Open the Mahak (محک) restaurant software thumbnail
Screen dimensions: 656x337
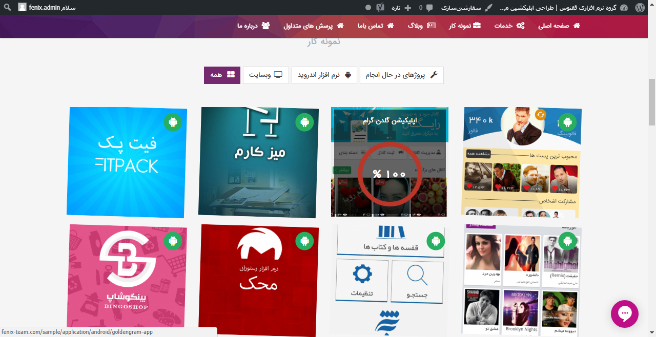point(258,280)
